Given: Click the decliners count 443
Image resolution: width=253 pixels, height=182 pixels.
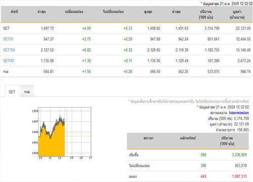Looking at the screenshot, I should [203, 176].
